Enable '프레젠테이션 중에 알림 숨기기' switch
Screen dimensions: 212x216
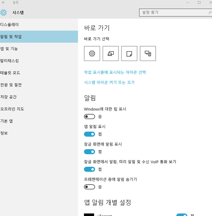(89, 187)
